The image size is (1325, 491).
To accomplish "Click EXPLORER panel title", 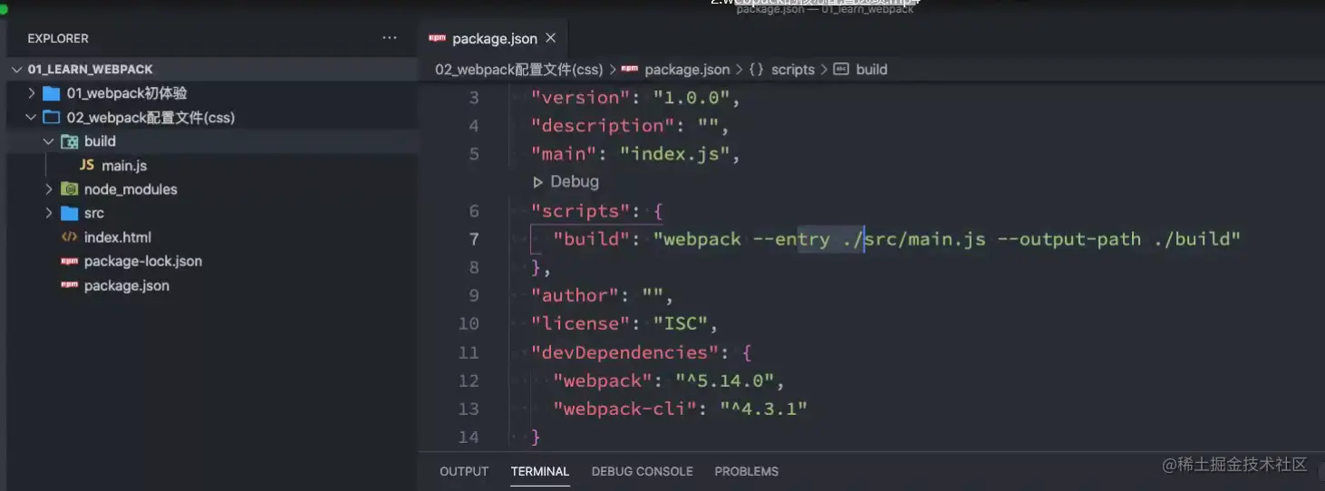I will (x=58, y=38).
